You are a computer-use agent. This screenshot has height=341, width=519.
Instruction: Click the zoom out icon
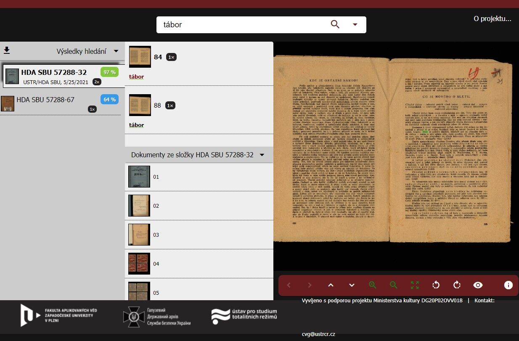394,285
